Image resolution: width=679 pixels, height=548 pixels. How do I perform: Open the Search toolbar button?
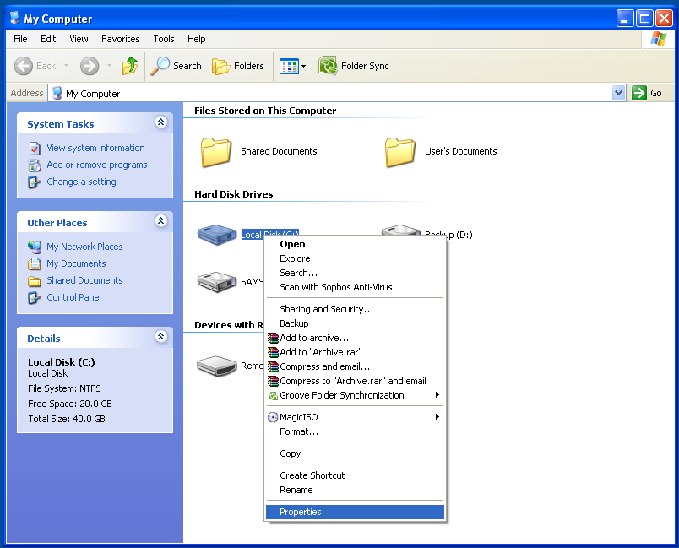177,66
